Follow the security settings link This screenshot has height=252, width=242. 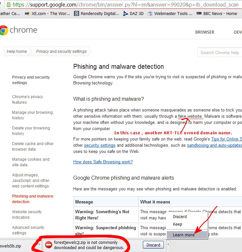tap(100, 145)
